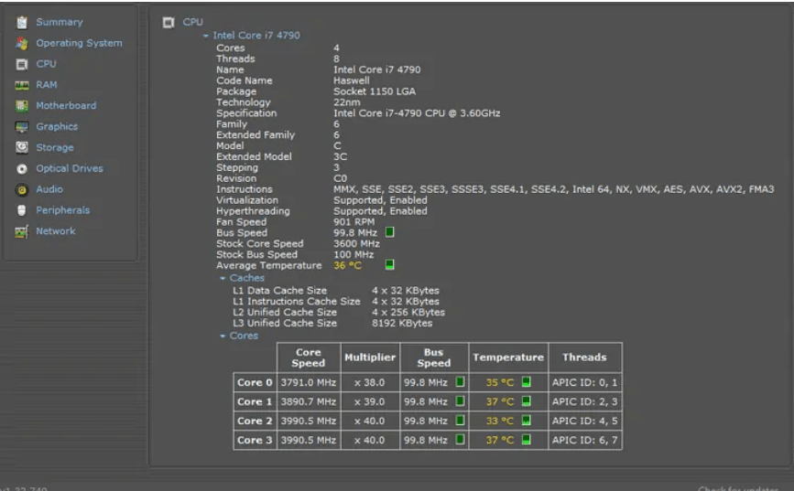
Task: Collapse the Intel Core i7 4790 tree node
Action: tap(205, 36)
